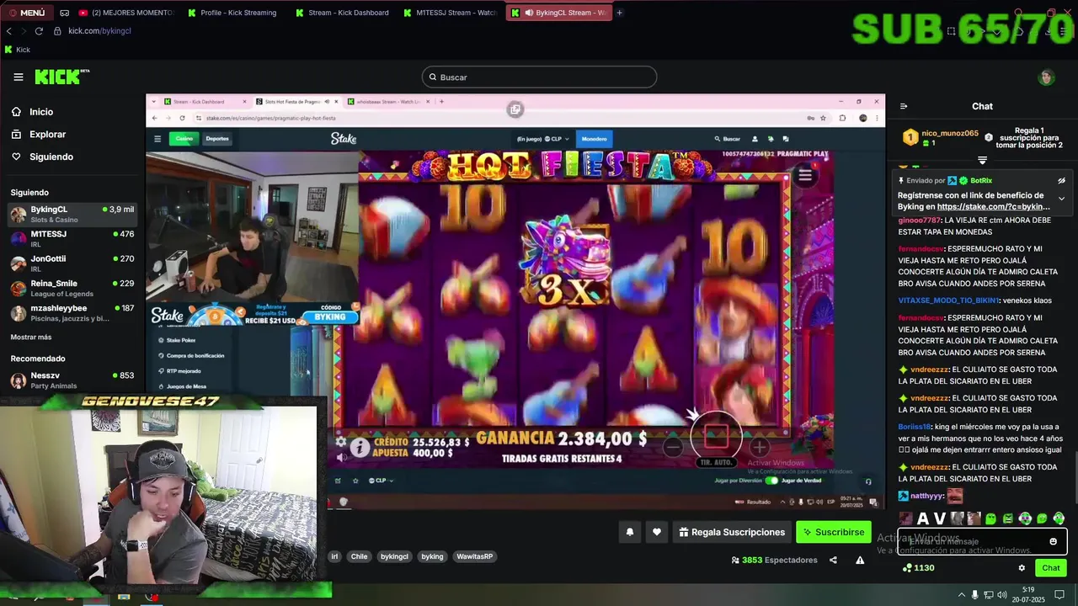Open the slot game hamburger menu
This screenshot has height=606, width=1078.
coord(805,175)
